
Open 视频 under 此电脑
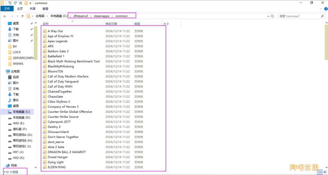[16, 77]
